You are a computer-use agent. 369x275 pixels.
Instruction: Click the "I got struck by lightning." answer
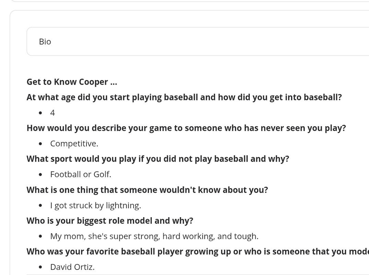[x=95, y=205]
